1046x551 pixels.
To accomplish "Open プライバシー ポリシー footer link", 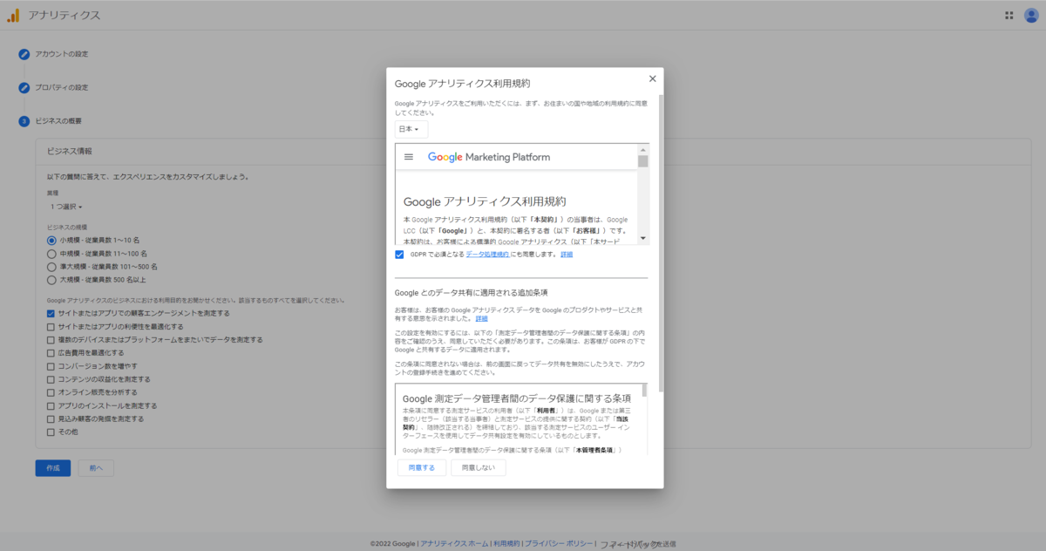I will 559,543.
